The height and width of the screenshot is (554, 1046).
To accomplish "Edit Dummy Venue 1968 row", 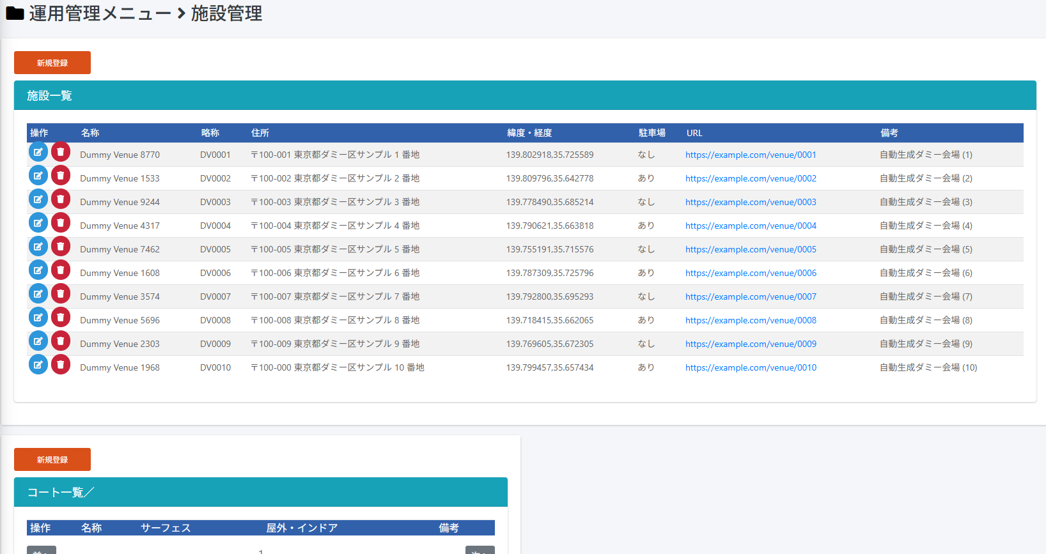I will [x=38, y=365].
